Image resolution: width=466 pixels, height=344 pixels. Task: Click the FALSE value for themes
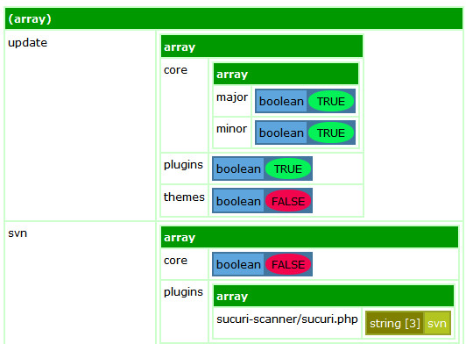pyautogui.click(x=288, y=201)
